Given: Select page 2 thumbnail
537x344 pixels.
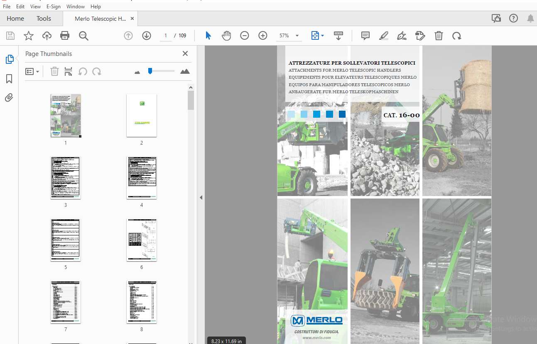Looking at the screenshot, I should pos(142,115).
